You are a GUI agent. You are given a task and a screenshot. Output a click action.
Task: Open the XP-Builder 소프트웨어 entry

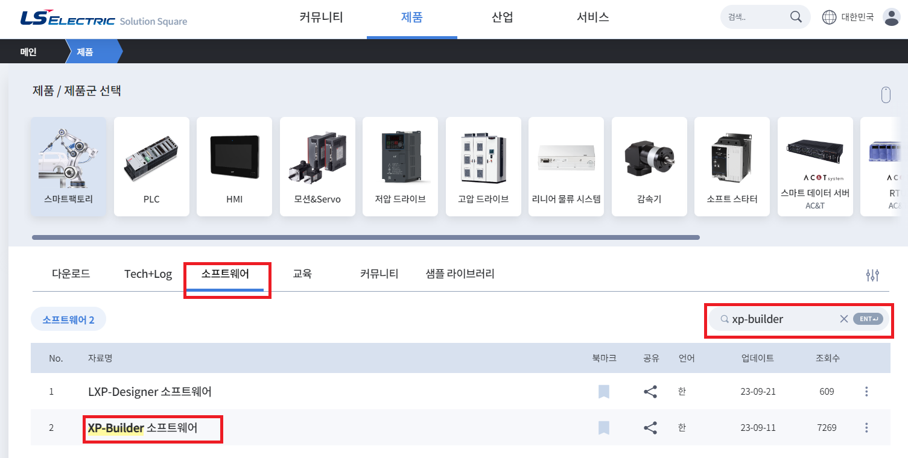pyautogui.click(x=143, y=428)
